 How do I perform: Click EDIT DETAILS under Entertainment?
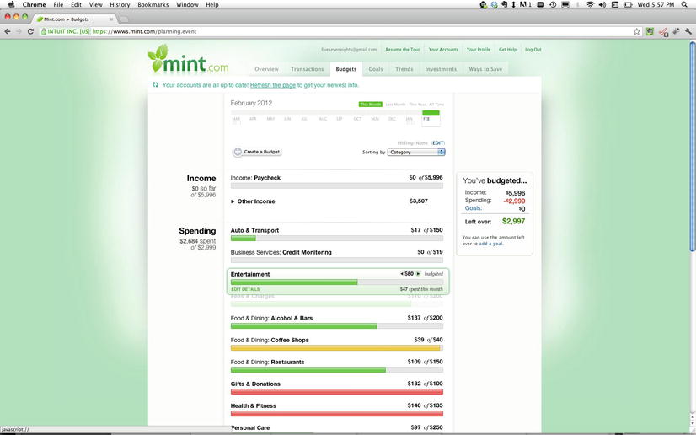245,289
